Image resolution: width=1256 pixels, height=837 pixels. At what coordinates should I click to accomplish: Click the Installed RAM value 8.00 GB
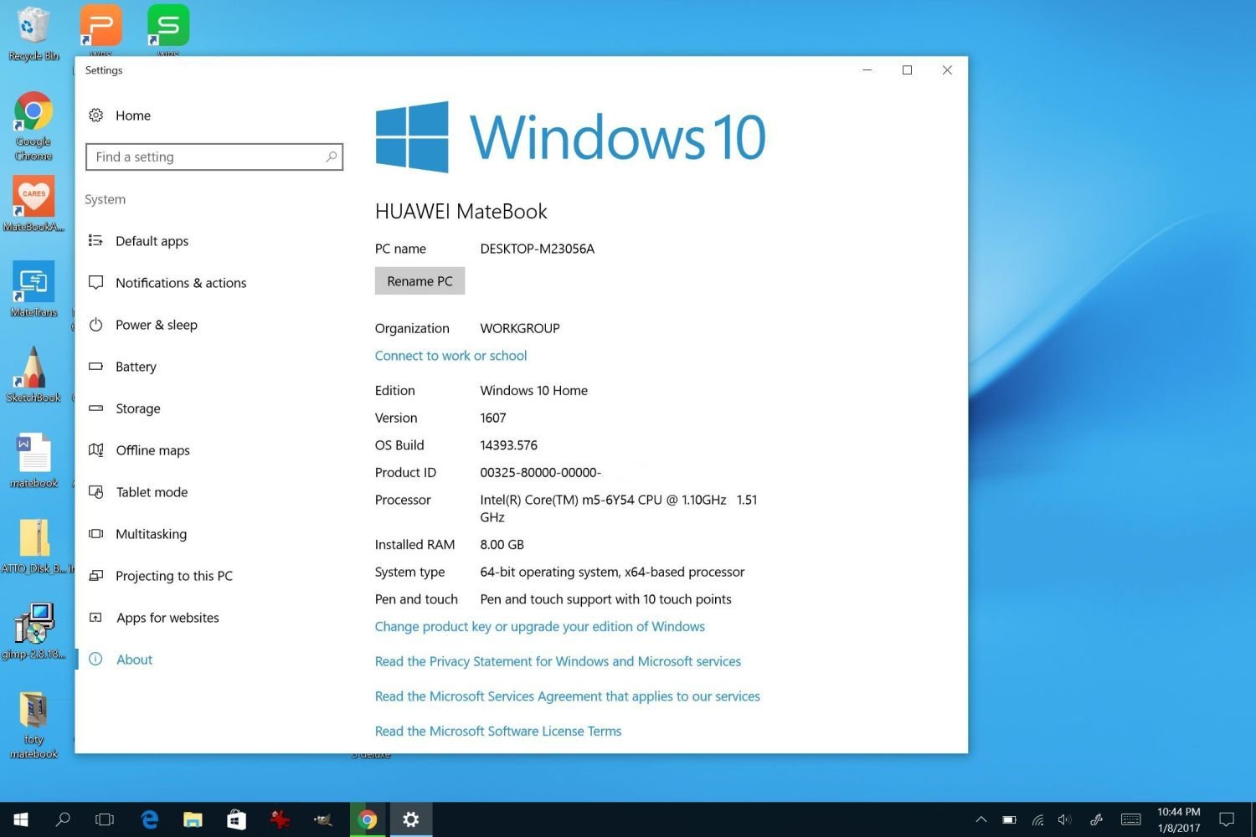(502, 545)
